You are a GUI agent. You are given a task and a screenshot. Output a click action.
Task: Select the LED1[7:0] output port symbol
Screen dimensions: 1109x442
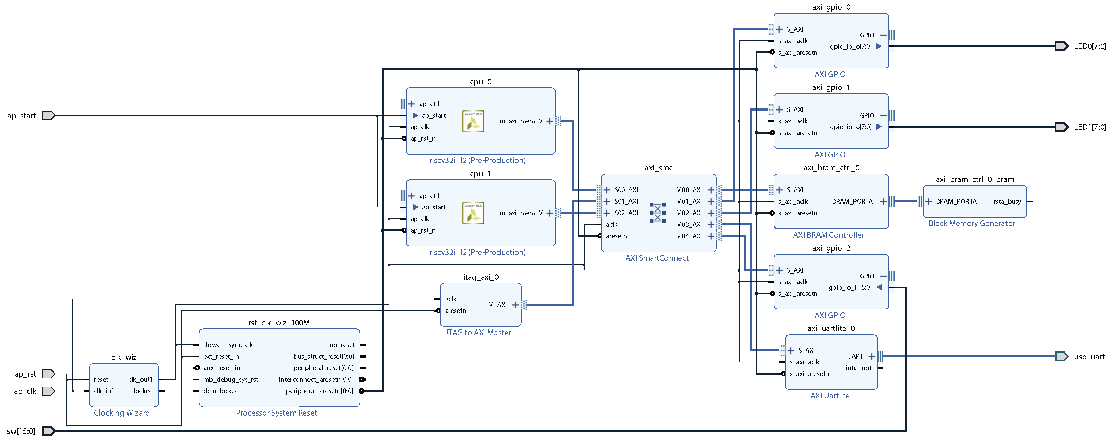[x=1061, y=127]
